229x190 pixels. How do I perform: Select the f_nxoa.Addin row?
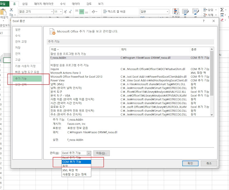pos(130,58)
